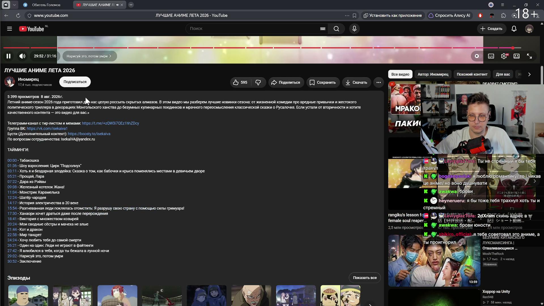Open the Telegram channel link
The height and width of the screenshot is (306, 544).
110,123
